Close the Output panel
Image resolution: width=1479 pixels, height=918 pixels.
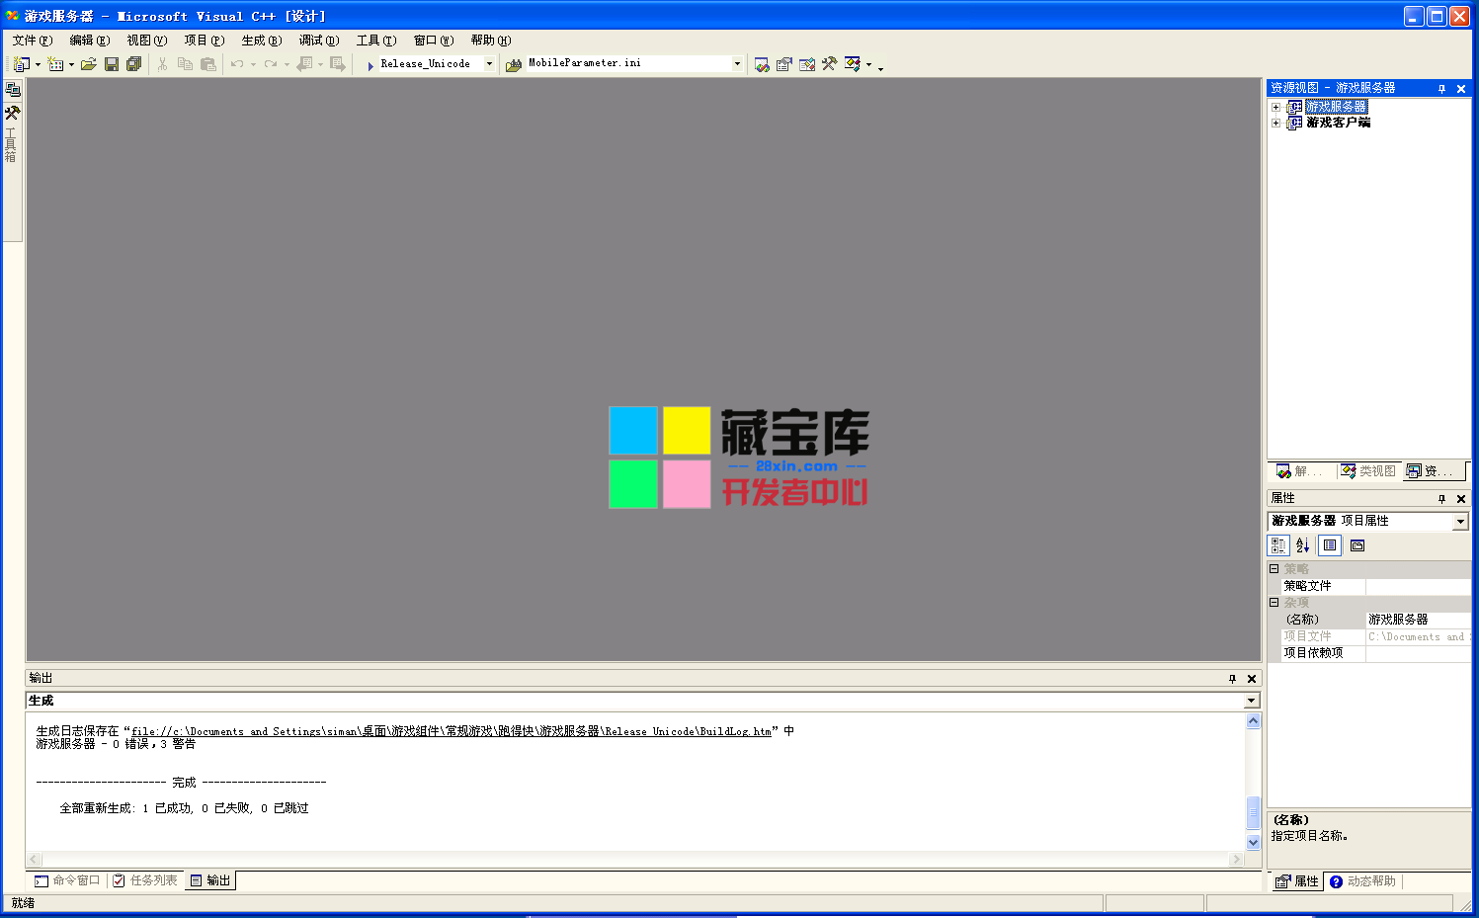1252,679
